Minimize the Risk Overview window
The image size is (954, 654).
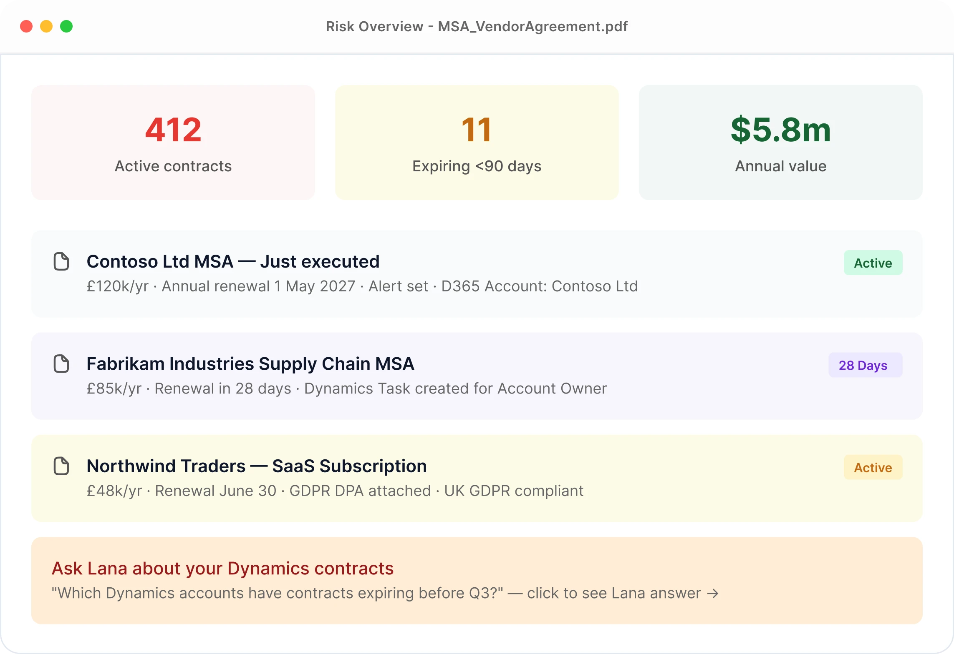click(x=46, y=26)
